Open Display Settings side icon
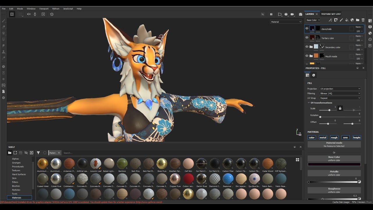Screen dimensions: 373x210 [x=370, y=27]
